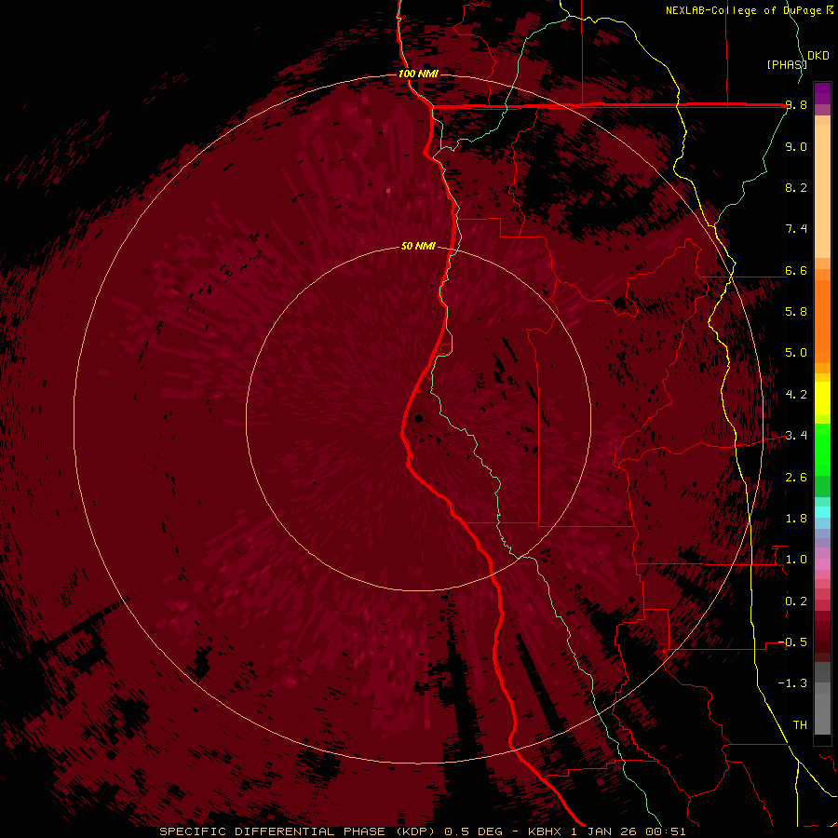Click the DKD product label
Image resolution: width=838 pixels, height=838 pixels.
(818, 56)
